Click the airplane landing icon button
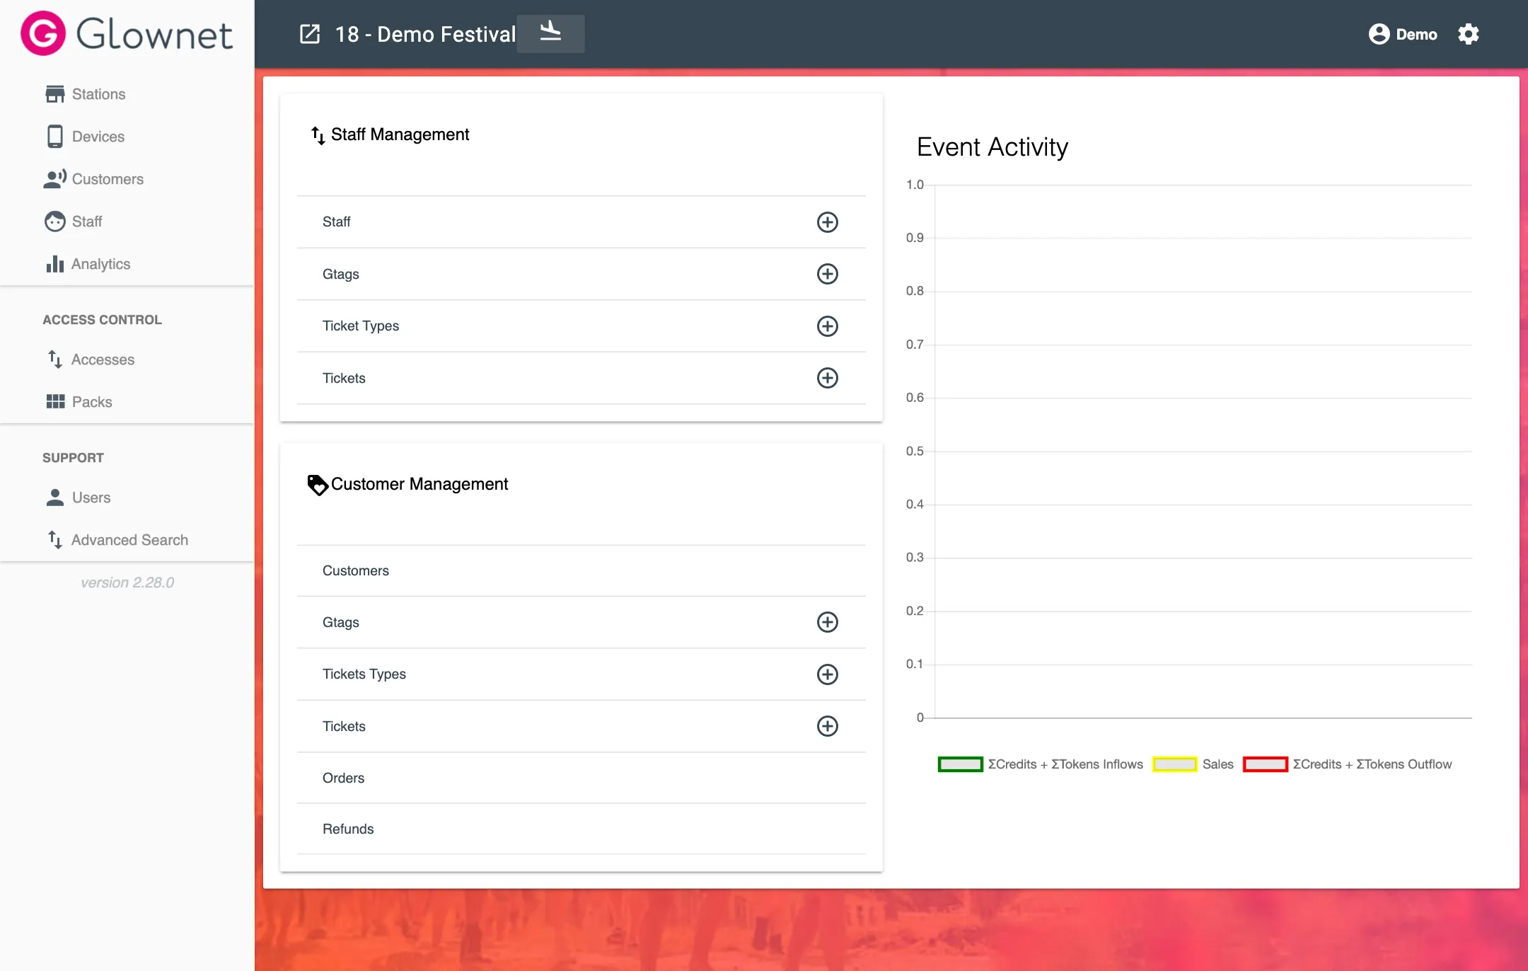 [x=550, y=33]
